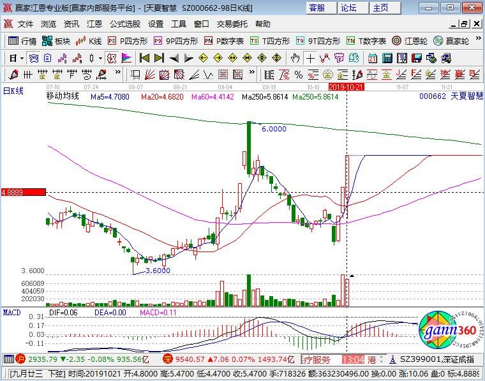Expand first drawing toolbar overflow chevron
The image size is (485, 381).
pos(118,72)
